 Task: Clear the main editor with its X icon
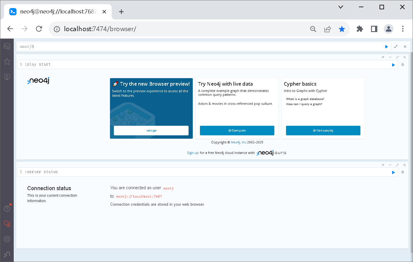tap(405, 47)
